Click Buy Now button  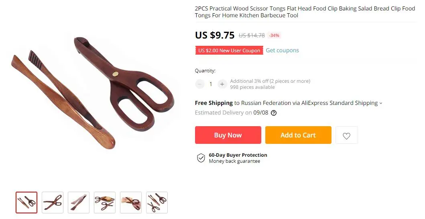(228, 135)
